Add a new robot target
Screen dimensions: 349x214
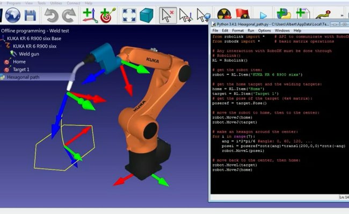(x=108, y=16)
